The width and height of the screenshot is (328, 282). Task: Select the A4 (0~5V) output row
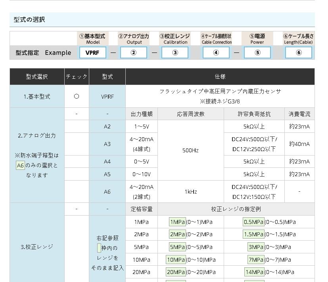(107, 161)
